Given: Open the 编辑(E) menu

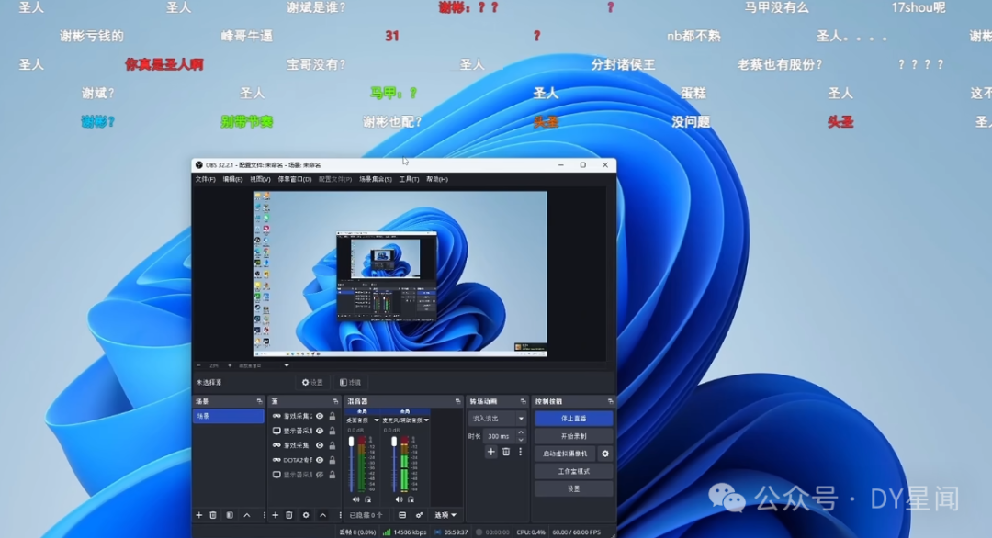Looking at the screenshot, I should (x=232, y=180).
